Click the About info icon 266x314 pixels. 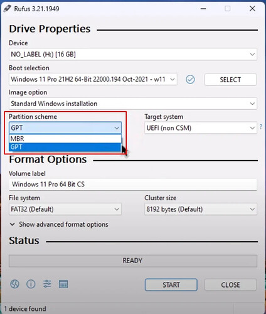coord(31,284)
